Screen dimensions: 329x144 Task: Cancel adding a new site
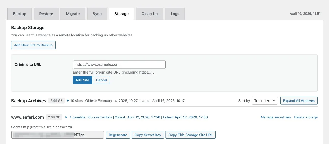point(101,80)
